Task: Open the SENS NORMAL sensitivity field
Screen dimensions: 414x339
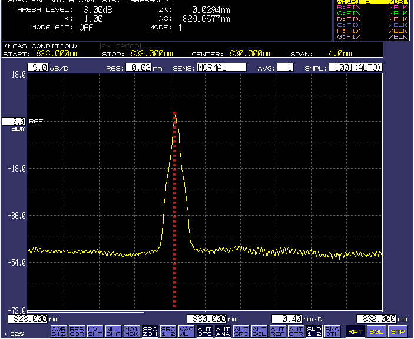Action: (x=221, y=68)
